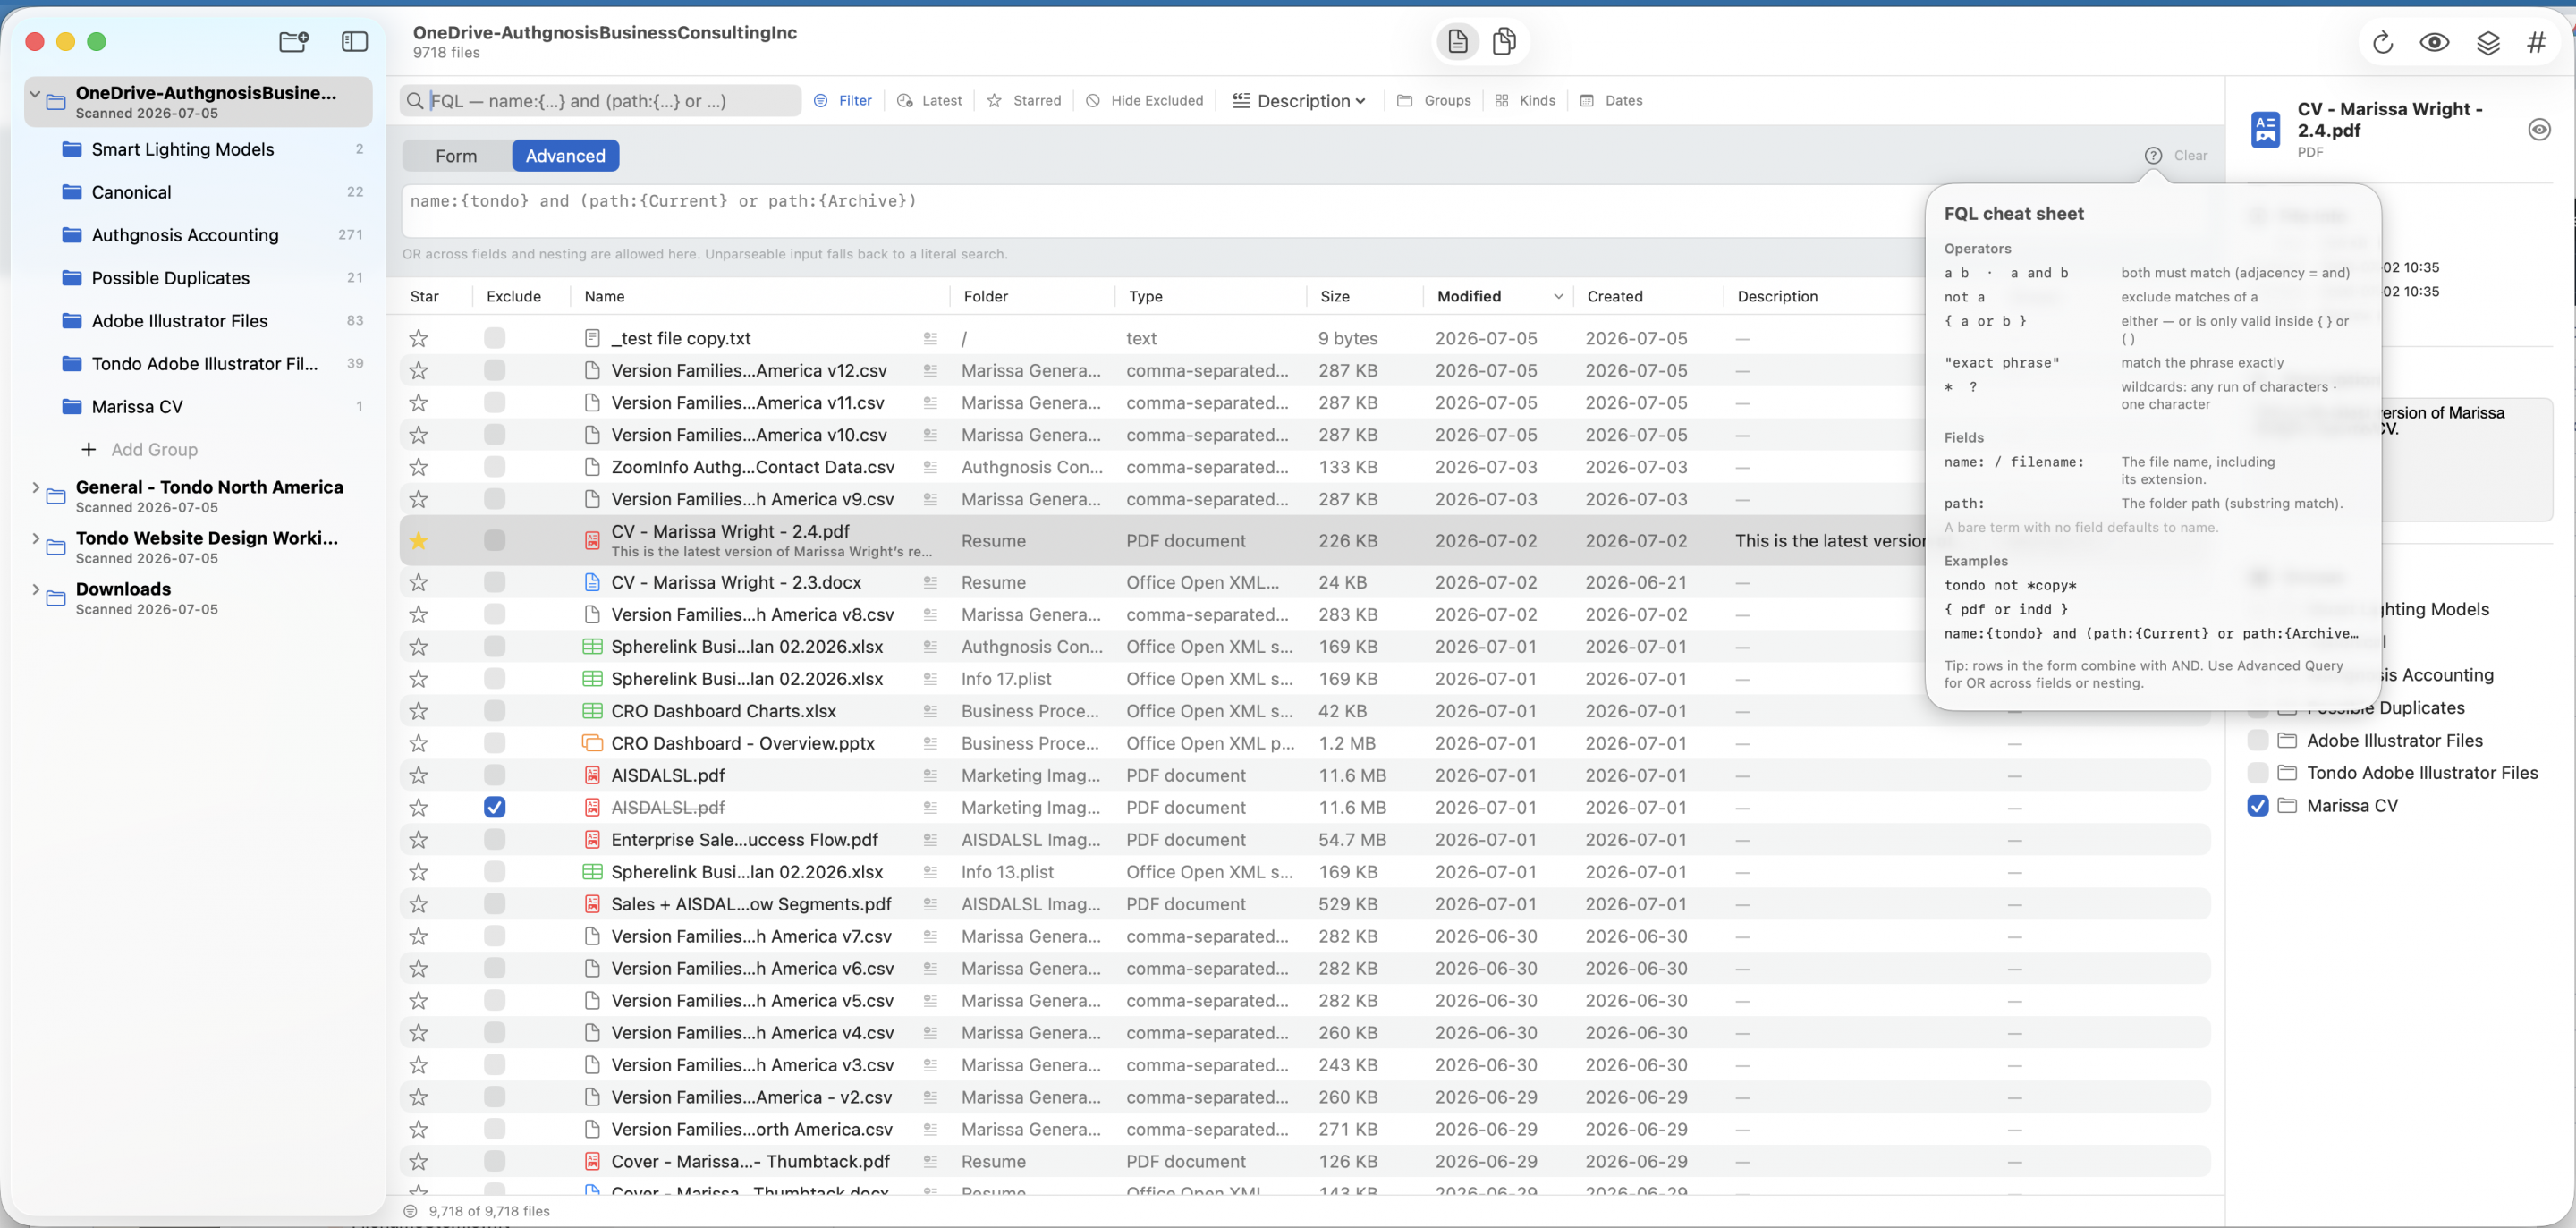Check Exclude for _test file copy.txt
2576x1228 pixels.
pos(494,338)
